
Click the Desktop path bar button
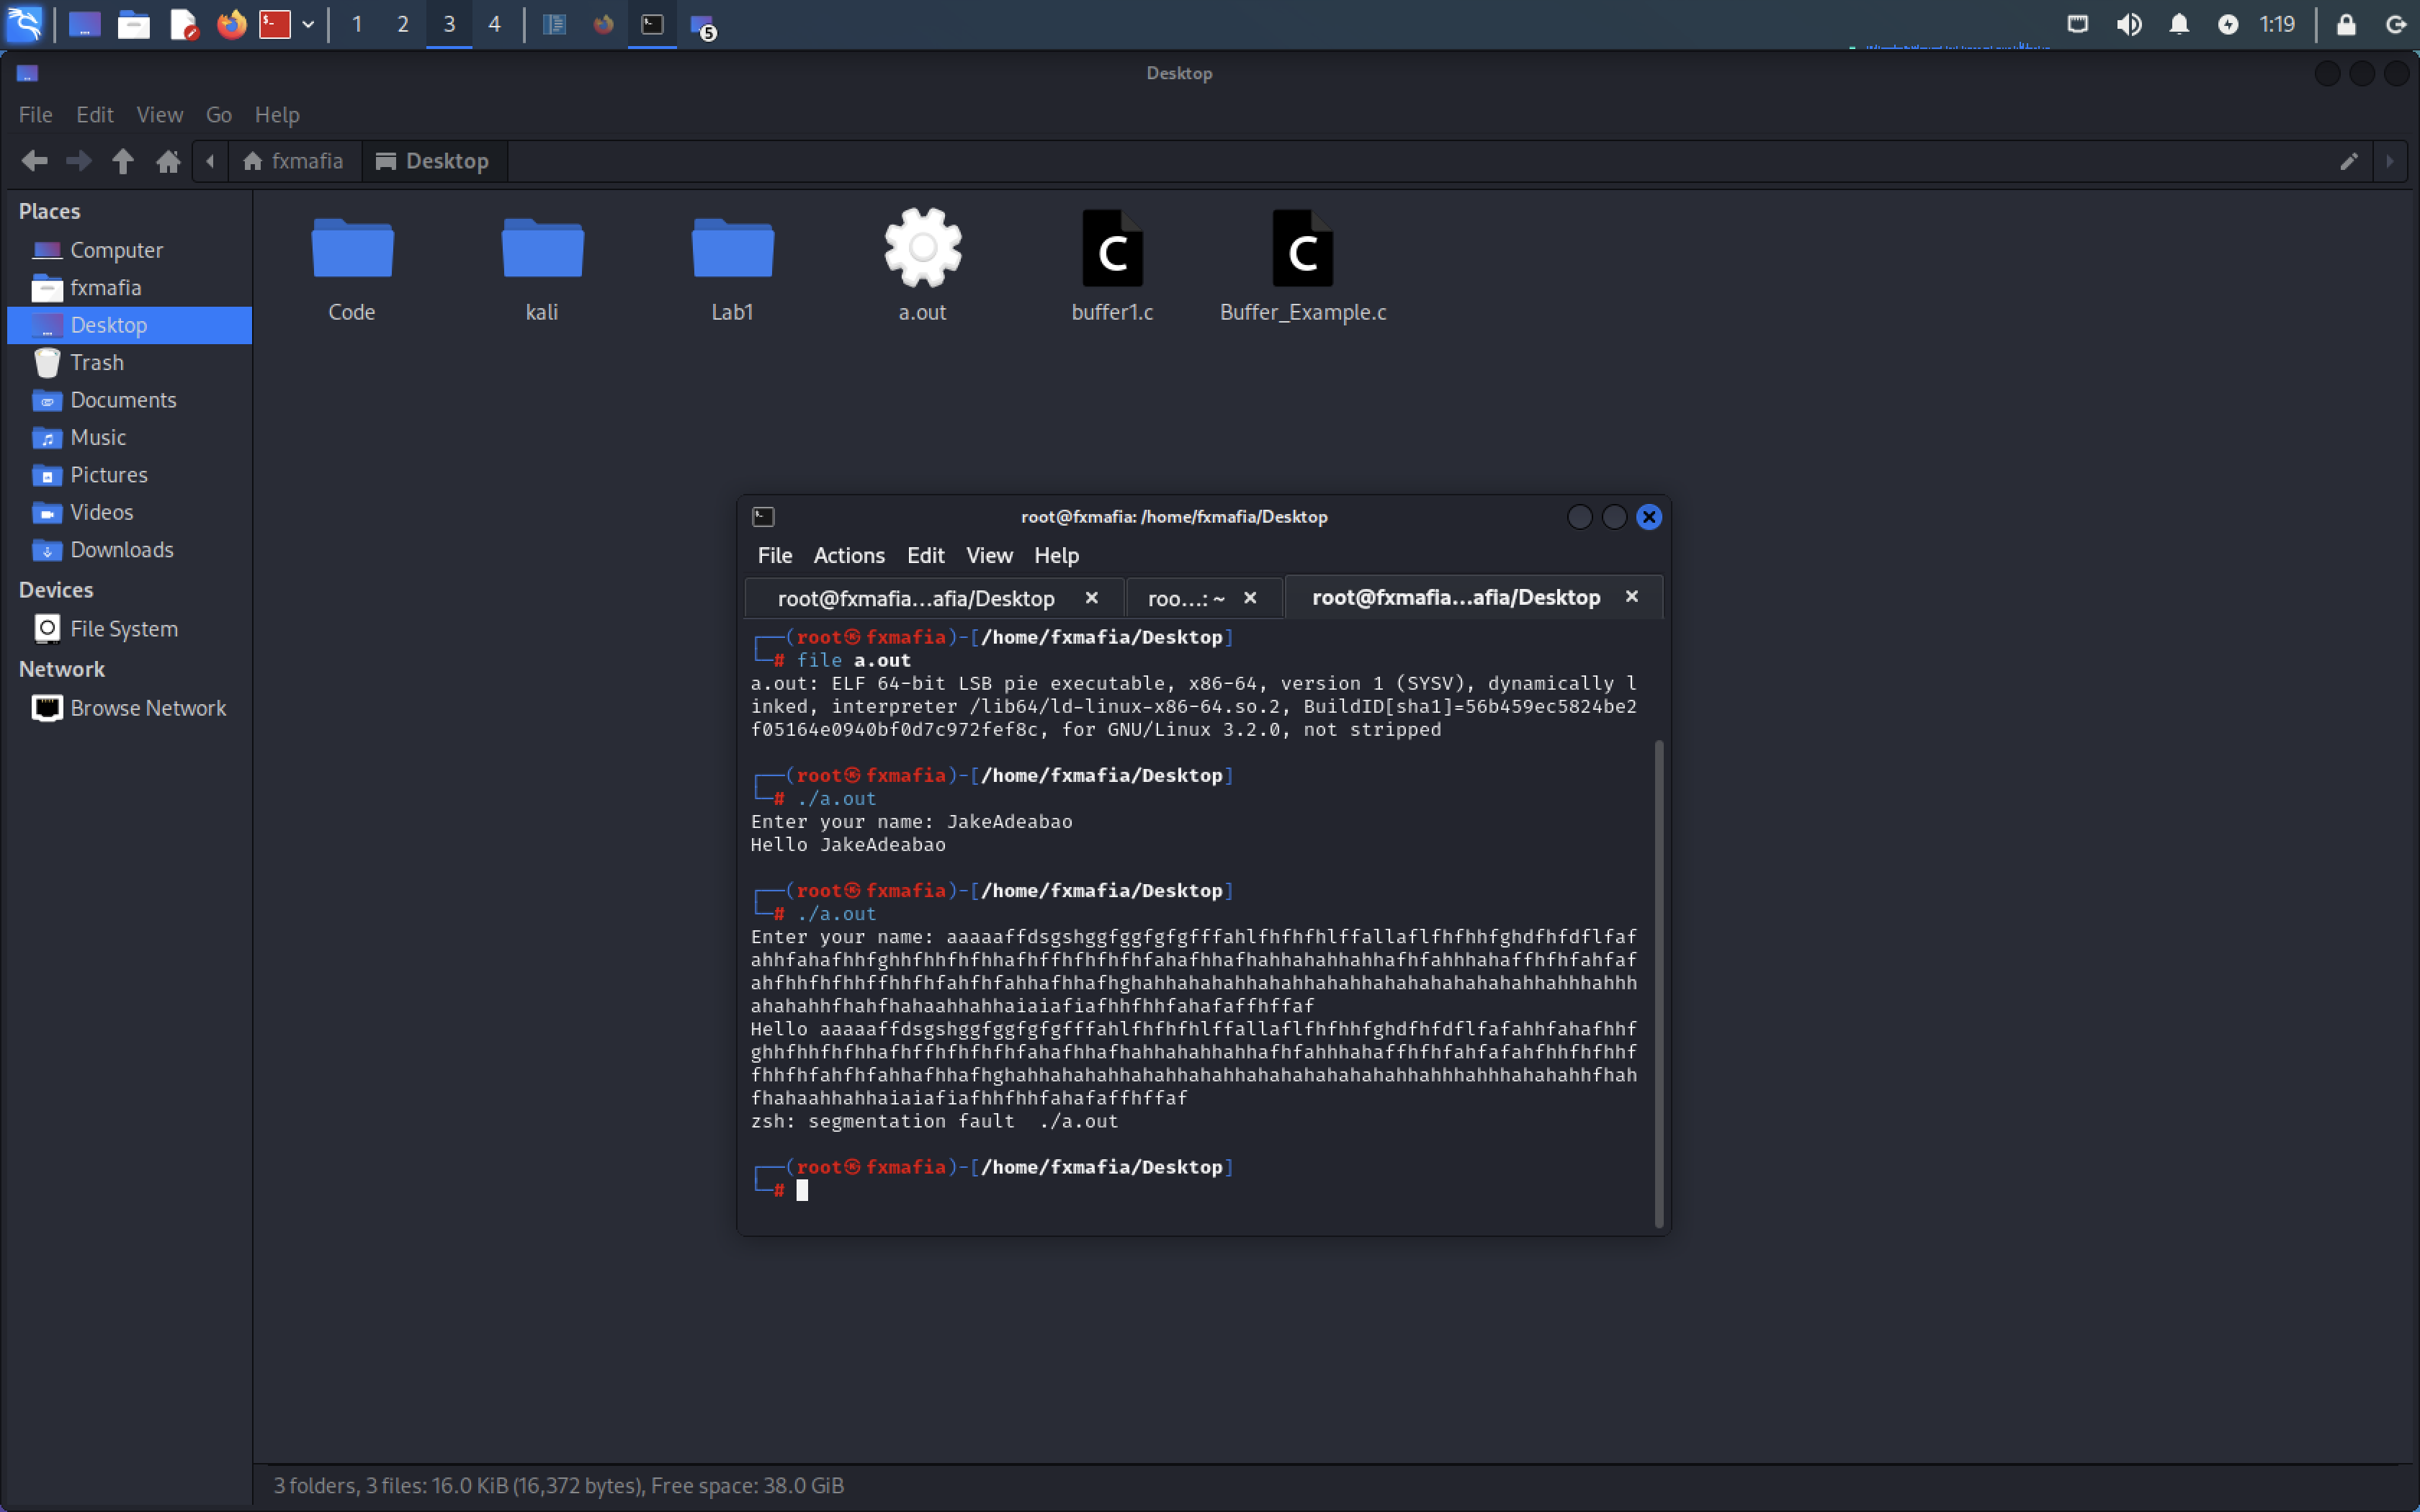pos(434,161)
